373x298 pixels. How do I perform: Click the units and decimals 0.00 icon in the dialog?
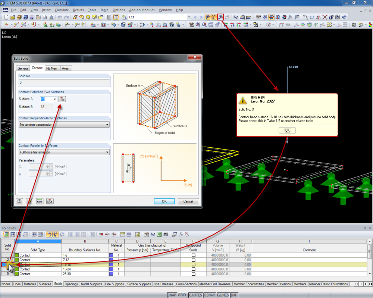point(40,201)
